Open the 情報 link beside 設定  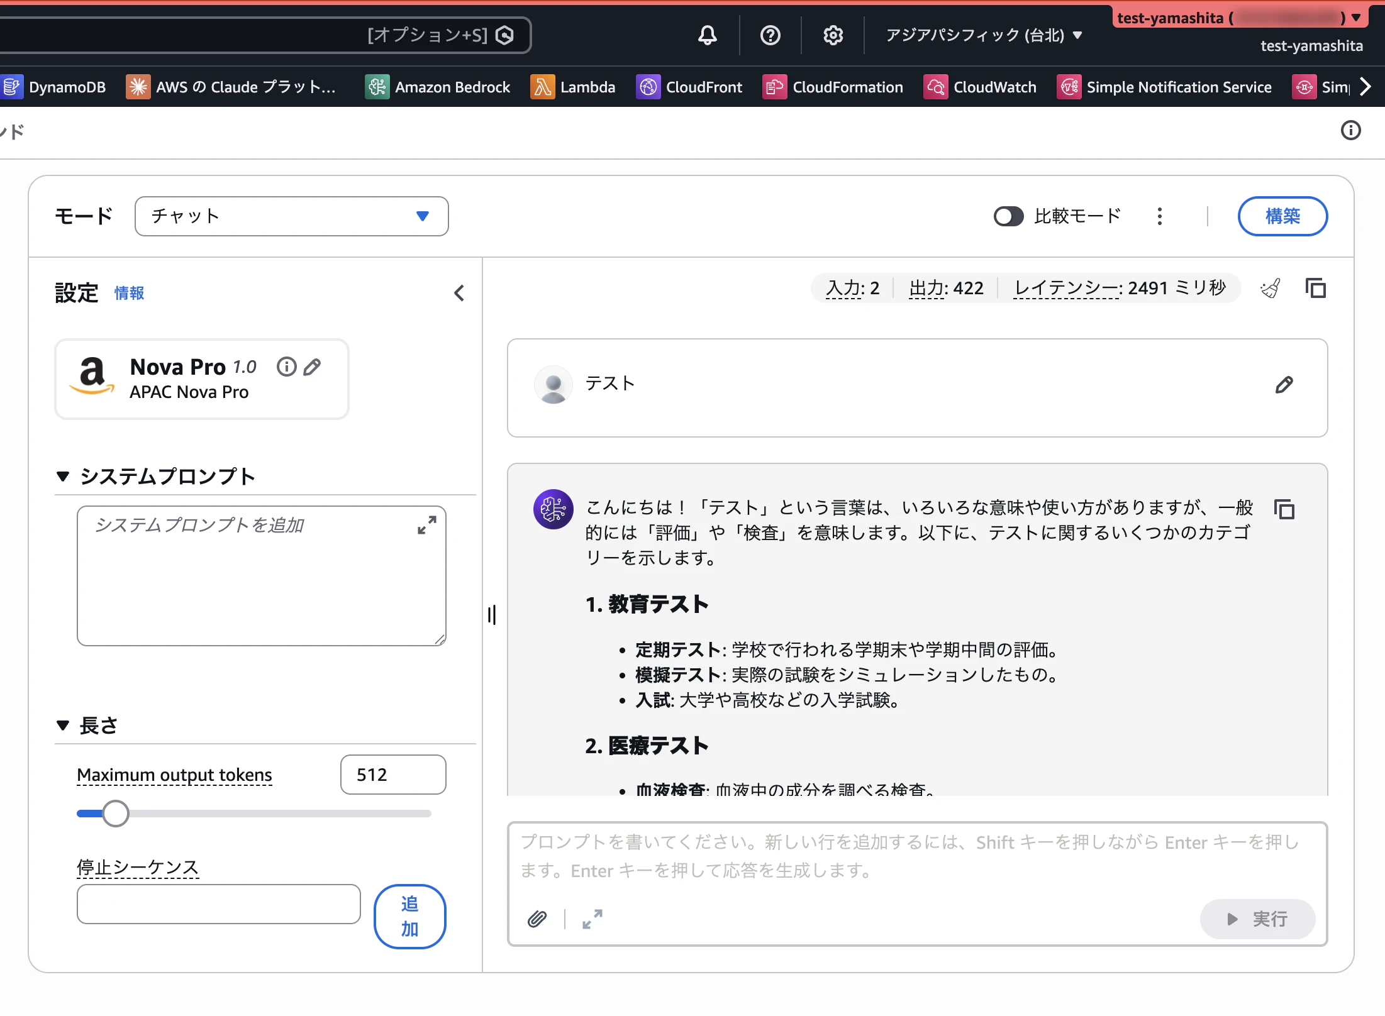coord(129,293)
